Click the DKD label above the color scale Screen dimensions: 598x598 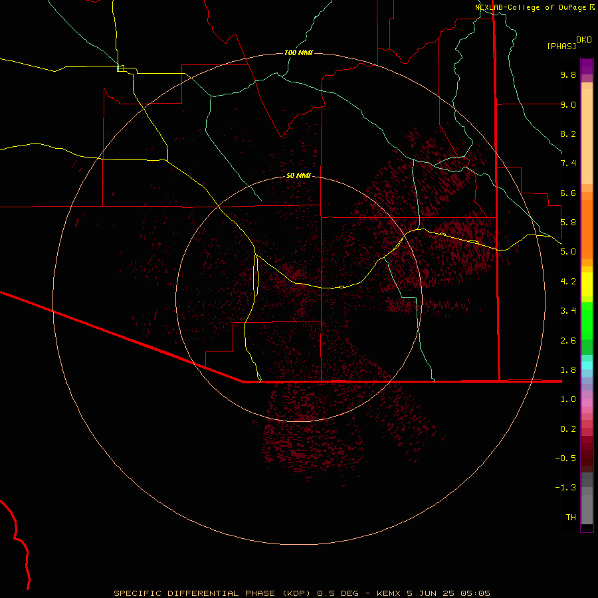point(583,40)
